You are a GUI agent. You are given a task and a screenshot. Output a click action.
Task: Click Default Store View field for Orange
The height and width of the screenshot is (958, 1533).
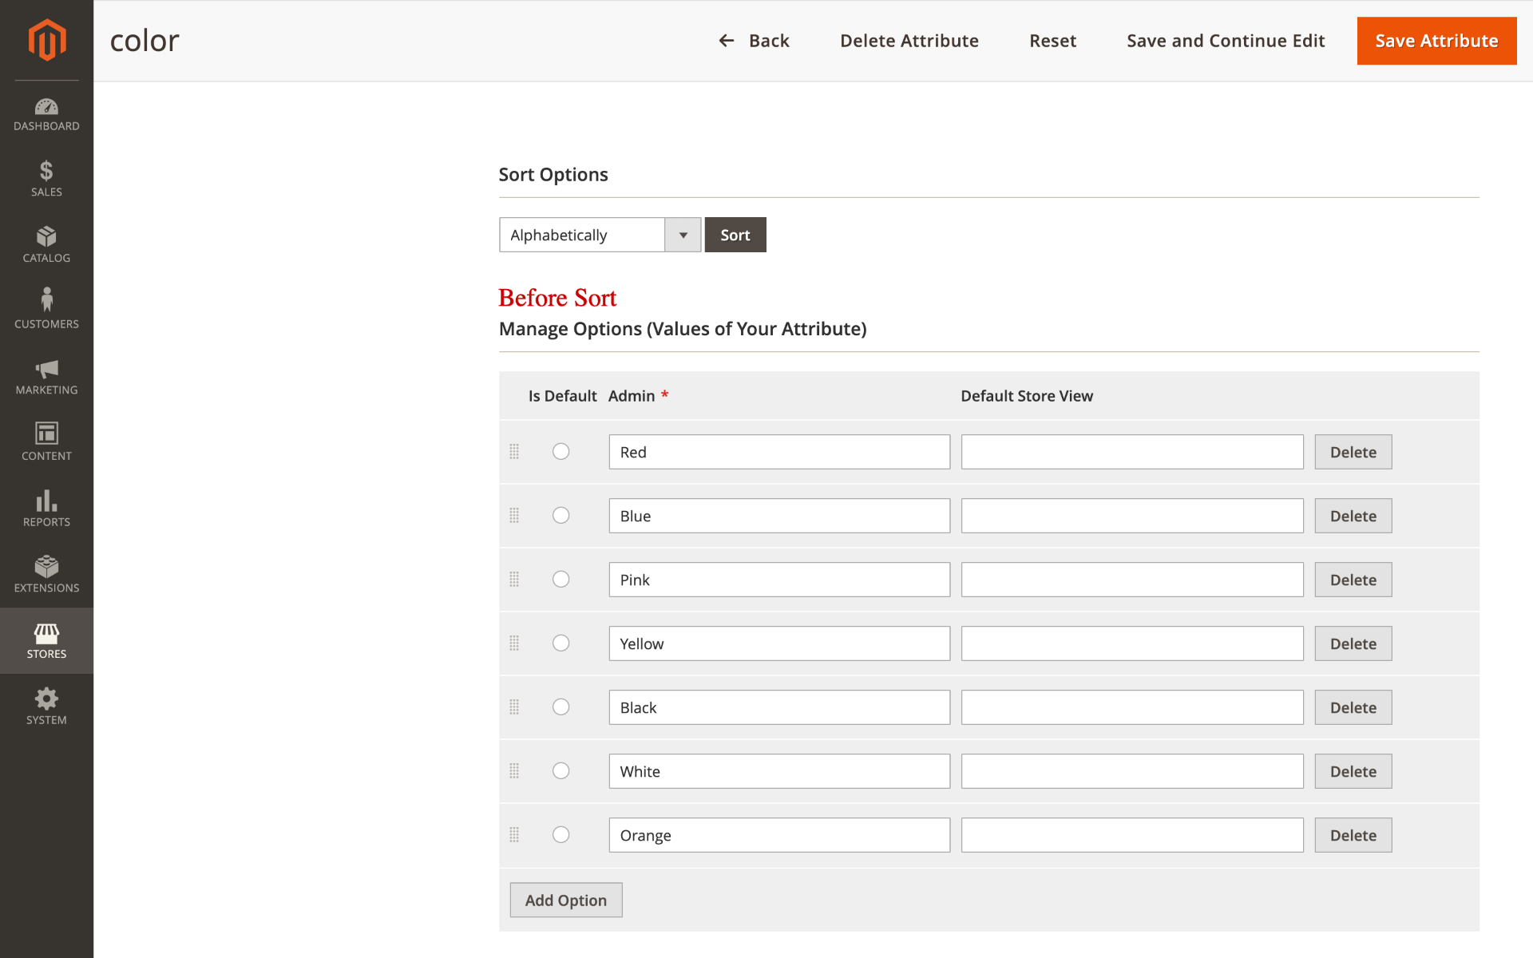pyautogui.click(x=1132, y=835)
